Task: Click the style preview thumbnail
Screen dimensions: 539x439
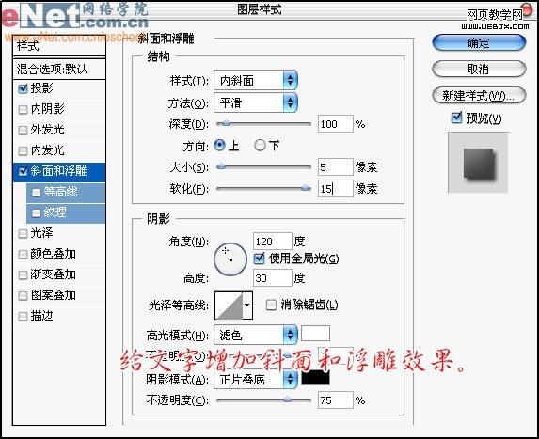Action: coord(478,164)
